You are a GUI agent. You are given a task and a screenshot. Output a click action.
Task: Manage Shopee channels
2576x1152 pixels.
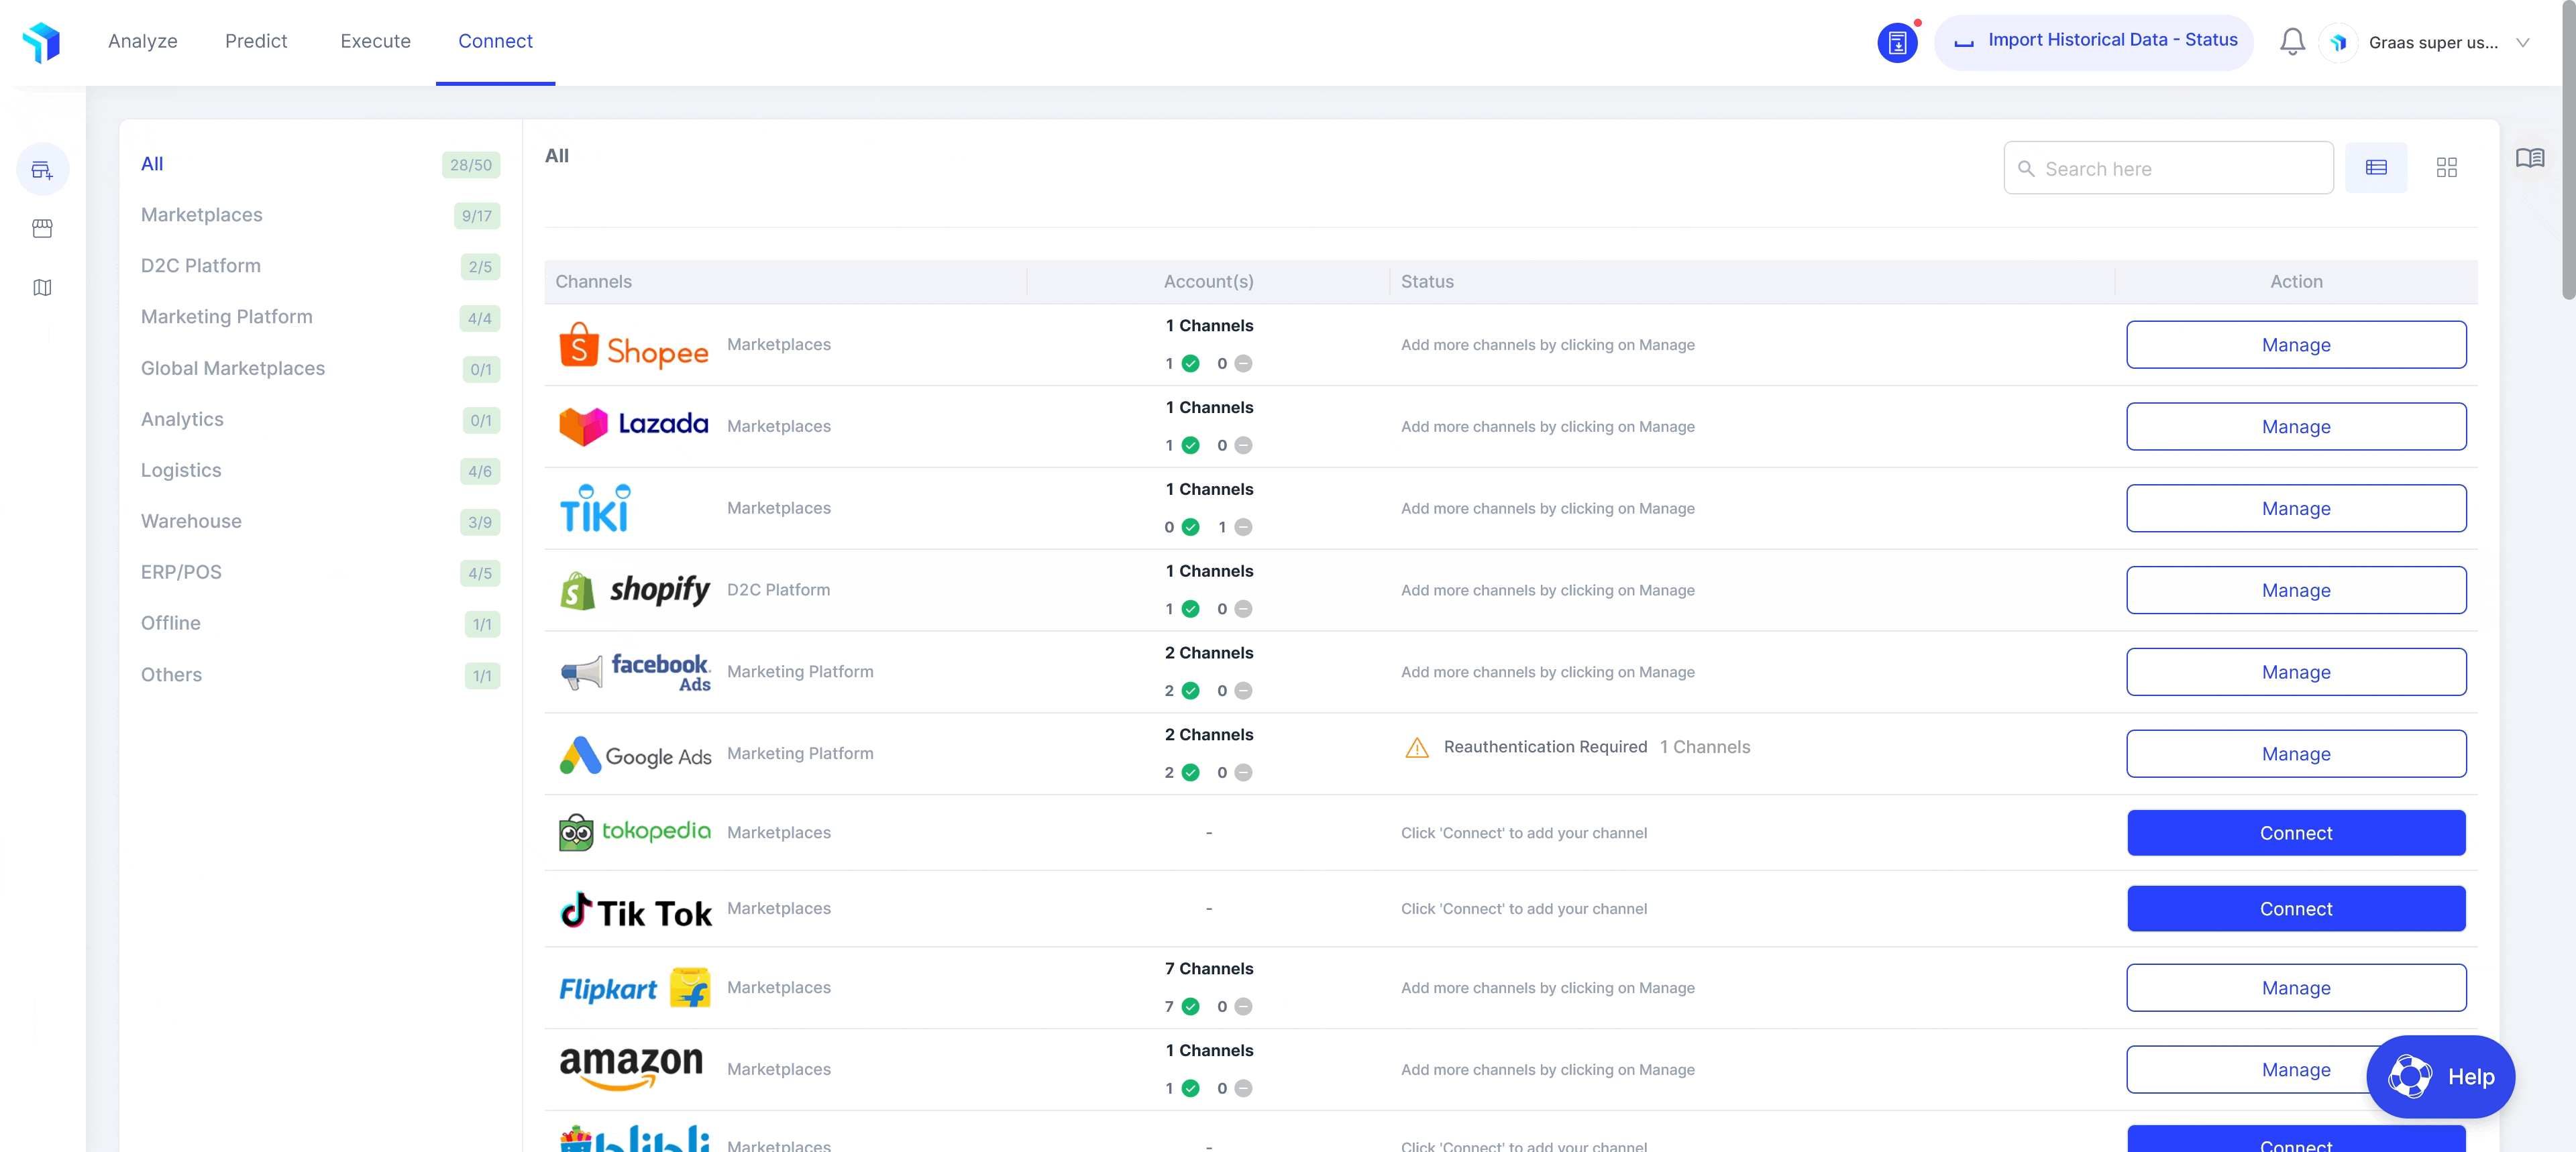pos(2296,345)
